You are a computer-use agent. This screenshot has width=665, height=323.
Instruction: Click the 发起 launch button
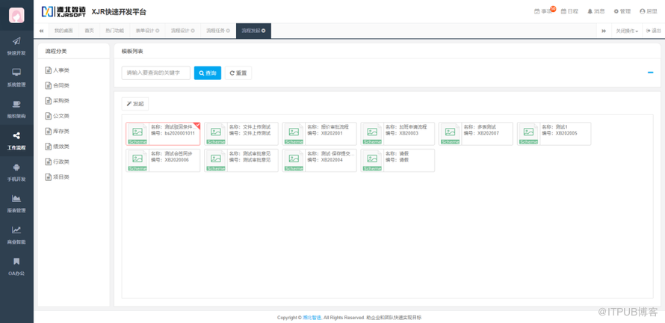pyautogui.click(x=134, y=104)
